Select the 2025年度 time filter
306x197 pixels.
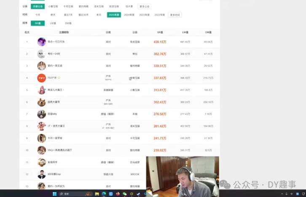114,15
